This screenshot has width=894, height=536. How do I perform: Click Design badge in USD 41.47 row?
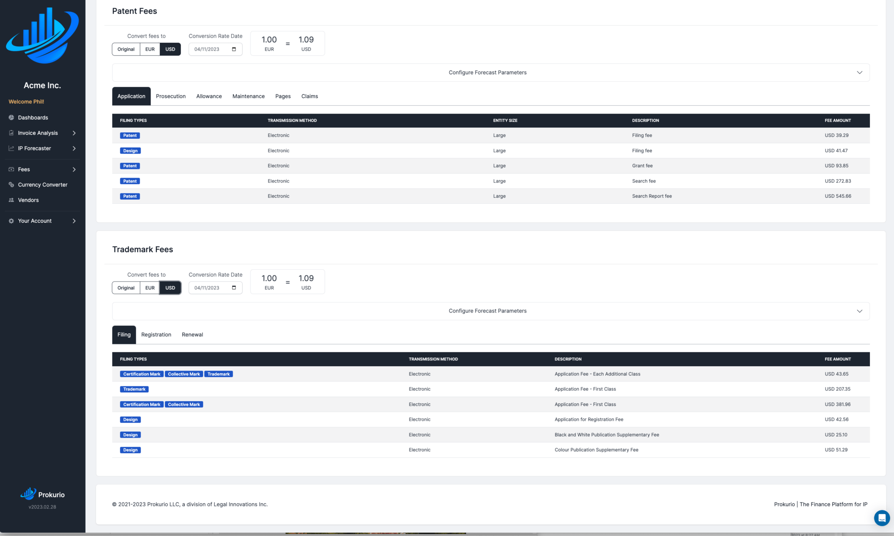click(130, 151)
